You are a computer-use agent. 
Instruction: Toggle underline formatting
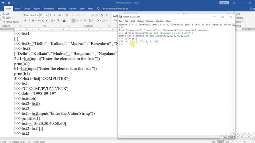tap(33, 21)
